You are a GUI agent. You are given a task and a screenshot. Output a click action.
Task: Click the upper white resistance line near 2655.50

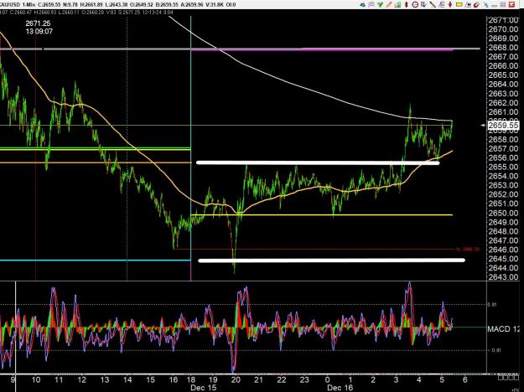[x=318, y=163]
